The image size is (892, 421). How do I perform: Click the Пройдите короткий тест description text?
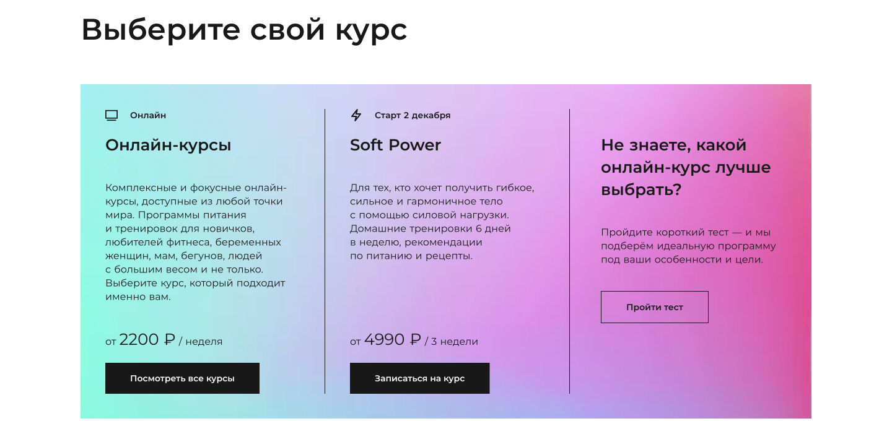click(x=688, y=246)
